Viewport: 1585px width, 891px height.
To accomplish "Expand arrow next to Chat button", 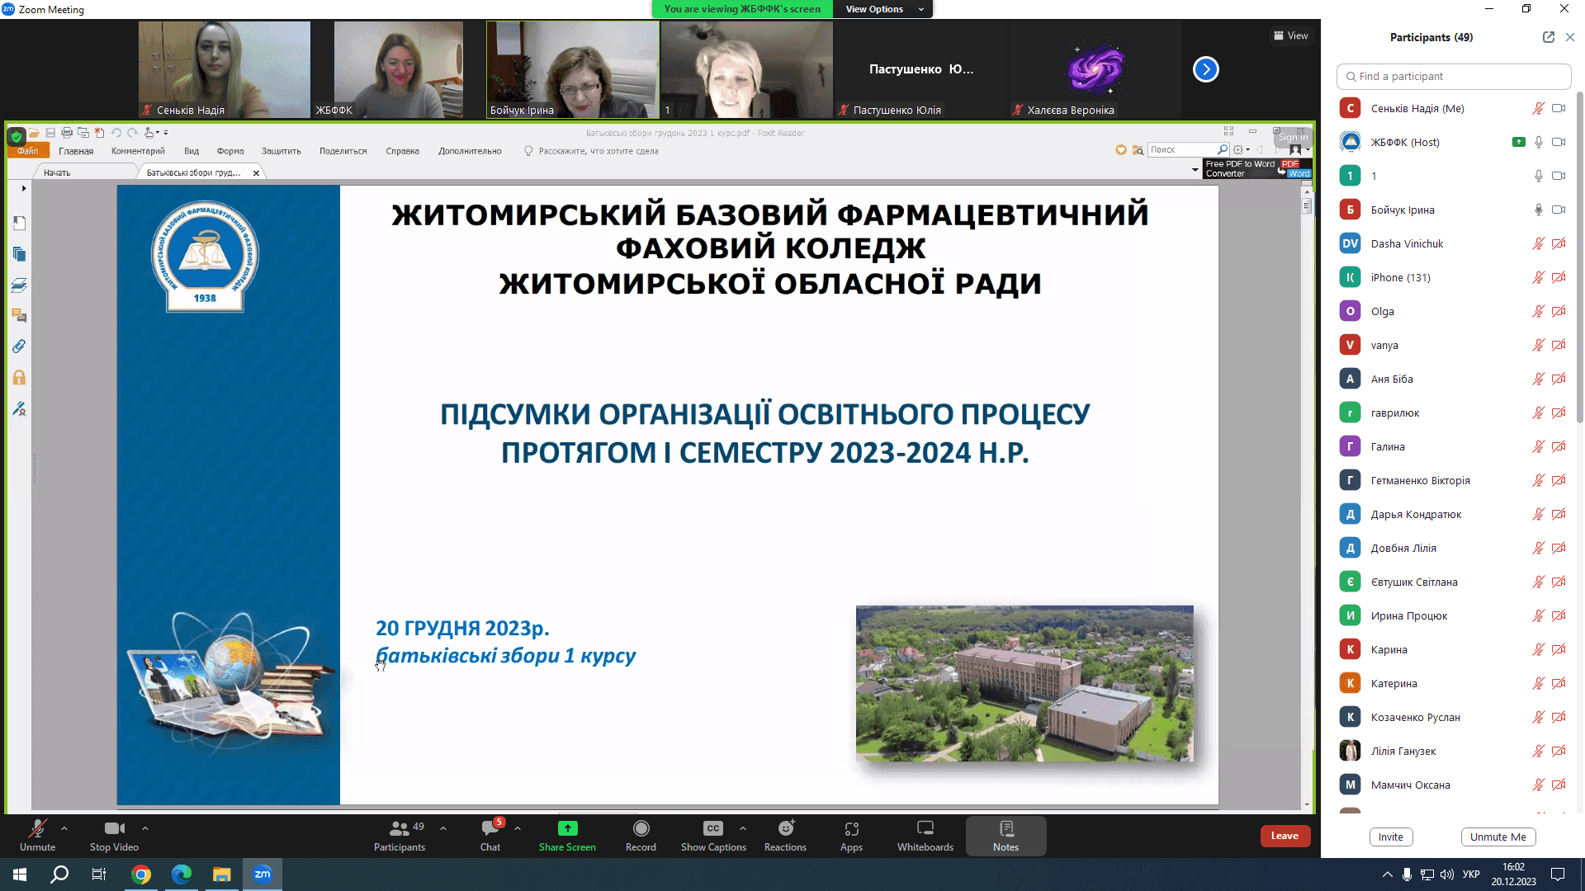I will tap(518, 828).
